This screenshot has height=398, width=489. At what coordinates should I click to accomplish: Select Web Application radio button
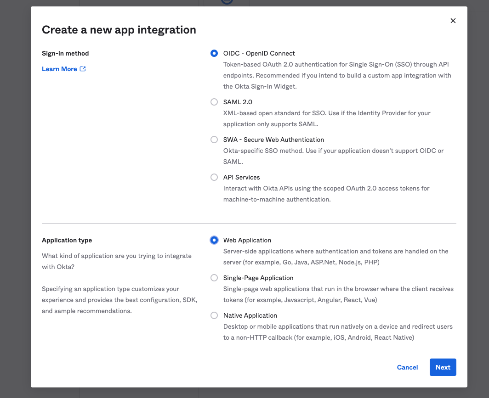pos(214,240)
